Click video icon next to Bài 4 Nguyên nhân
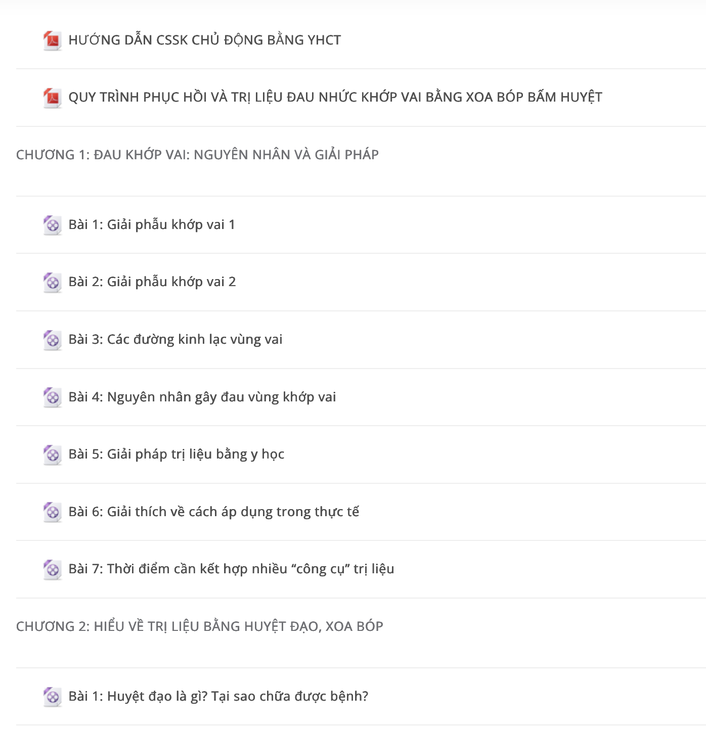The image size is (706, 730). (52, 397)
